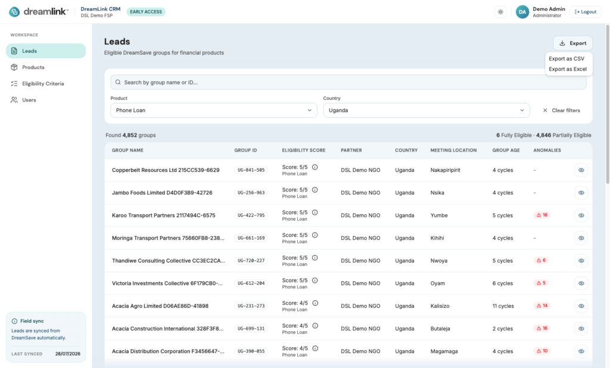Click the 14 anomalies badge for Acacia Agro
Screen dimensions: 610x368
542,306
